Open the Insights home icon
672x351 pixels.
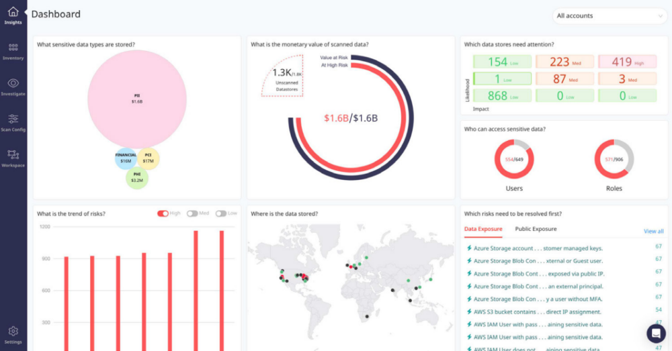(13, 11)
